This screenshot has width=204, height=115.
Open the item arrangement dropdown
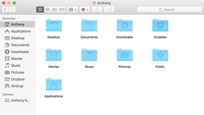pyautogui.click(x=73, y=9)
